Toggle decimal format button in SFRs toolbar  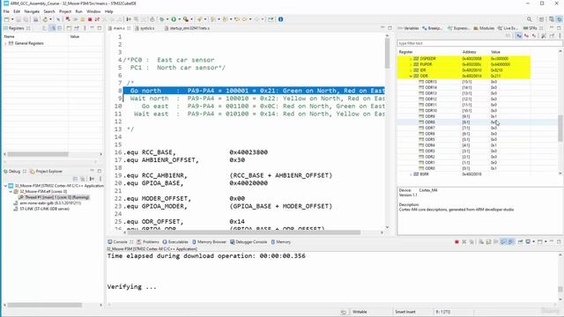pyautogui.click(x=526, y=36)
